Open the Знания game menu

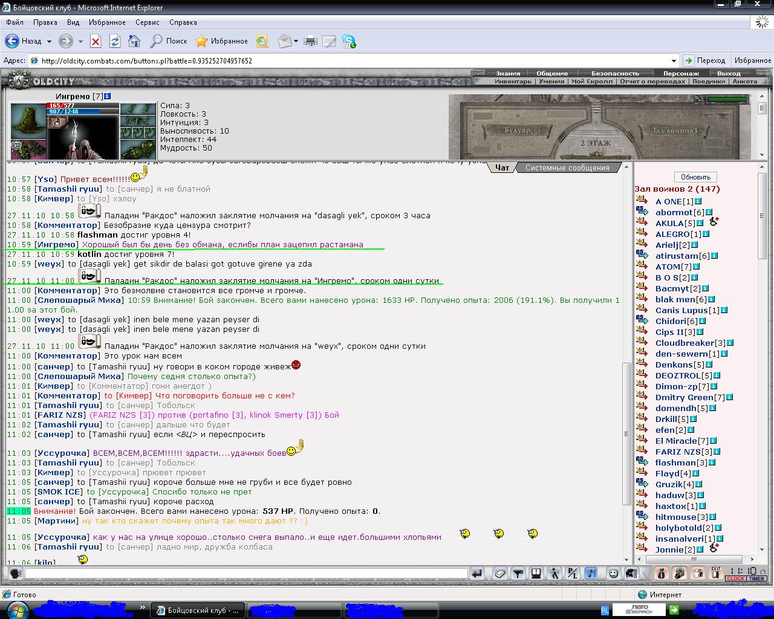[x=508, y=73]
